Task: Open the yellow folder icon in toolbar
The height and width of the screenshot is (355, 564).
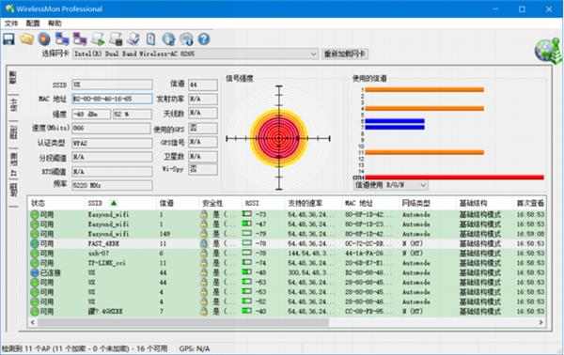Action: [27, 39]
